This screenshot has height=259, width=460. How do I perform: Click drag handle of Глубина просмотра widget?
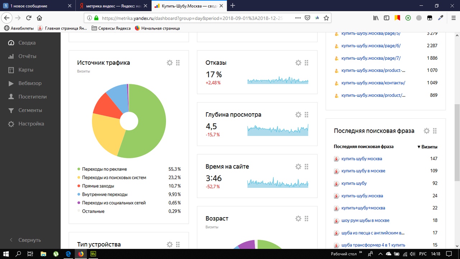(x=307, y=115)
